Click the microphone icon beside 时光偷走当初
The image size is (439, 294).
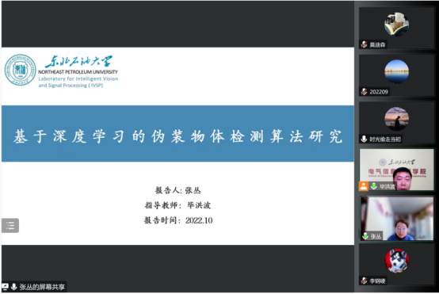point(364,139)
